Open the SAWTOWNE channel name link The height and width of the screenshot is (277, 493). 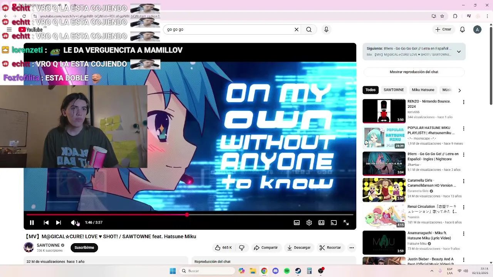[48, 245]
